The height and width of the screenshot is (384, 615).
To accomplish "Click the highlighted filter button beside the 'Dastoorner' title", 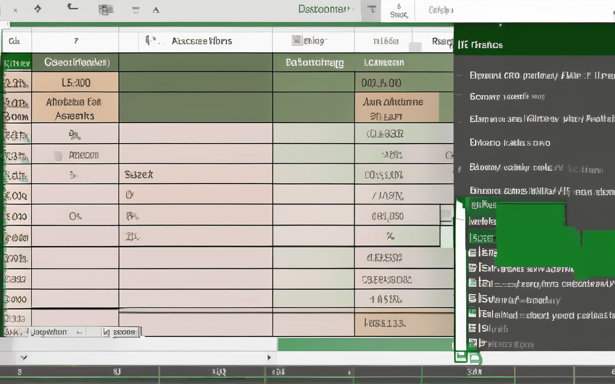I will pos(372,10).
